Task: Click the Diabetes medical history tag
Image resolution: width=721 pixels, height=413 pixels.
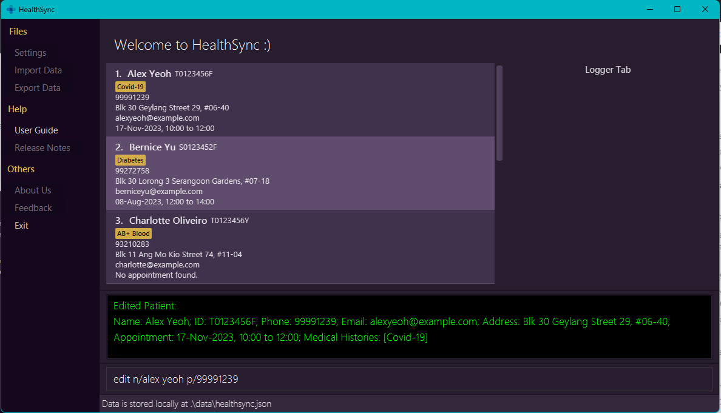Action: 130,160
